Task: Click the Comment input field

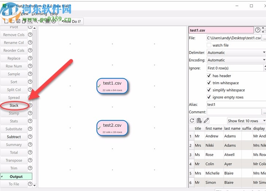Action: (234, 112)
